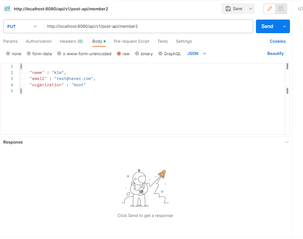Collapse the Response panel chevron
Image resolution: width=303 pixels, height=239 pixels.
[287, 142]
